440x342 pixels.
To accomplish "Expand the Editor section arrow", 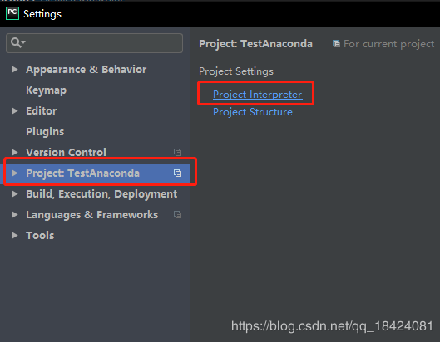I will [15, 111].
